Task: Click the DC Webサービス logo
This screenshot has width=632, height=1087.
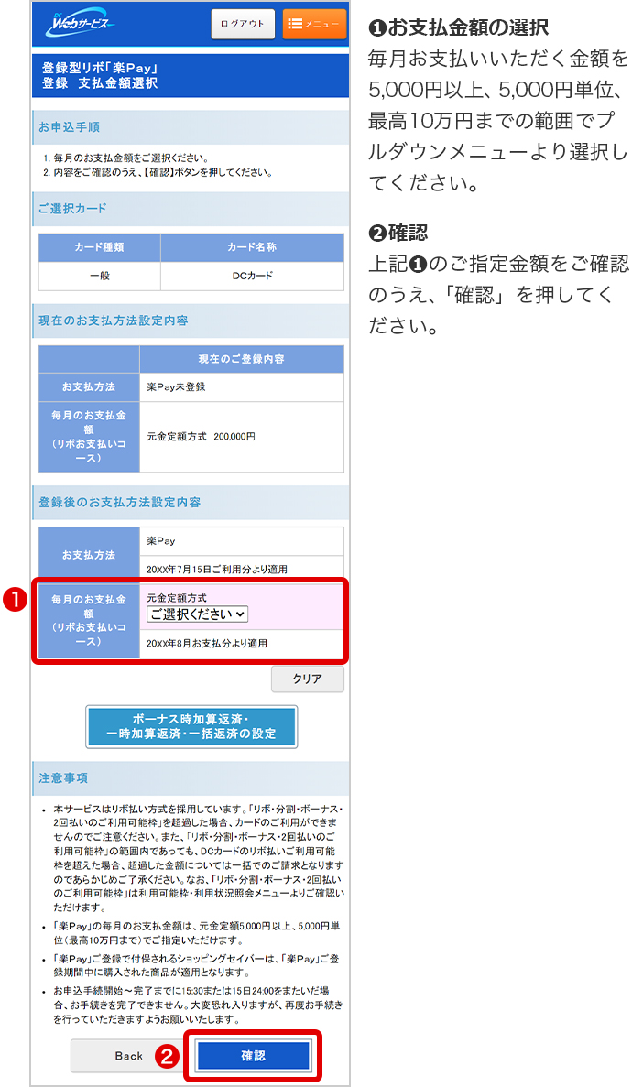Action: click(80, 23)
